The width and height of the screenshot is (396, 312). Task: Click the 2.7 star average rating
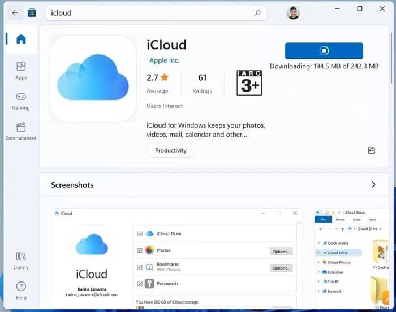tap(158, 83)
